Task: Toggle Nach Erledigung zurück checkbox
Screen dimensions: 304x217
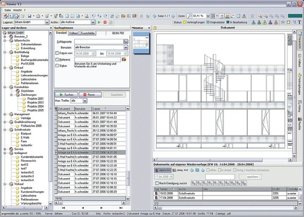Action: (157, 183)
